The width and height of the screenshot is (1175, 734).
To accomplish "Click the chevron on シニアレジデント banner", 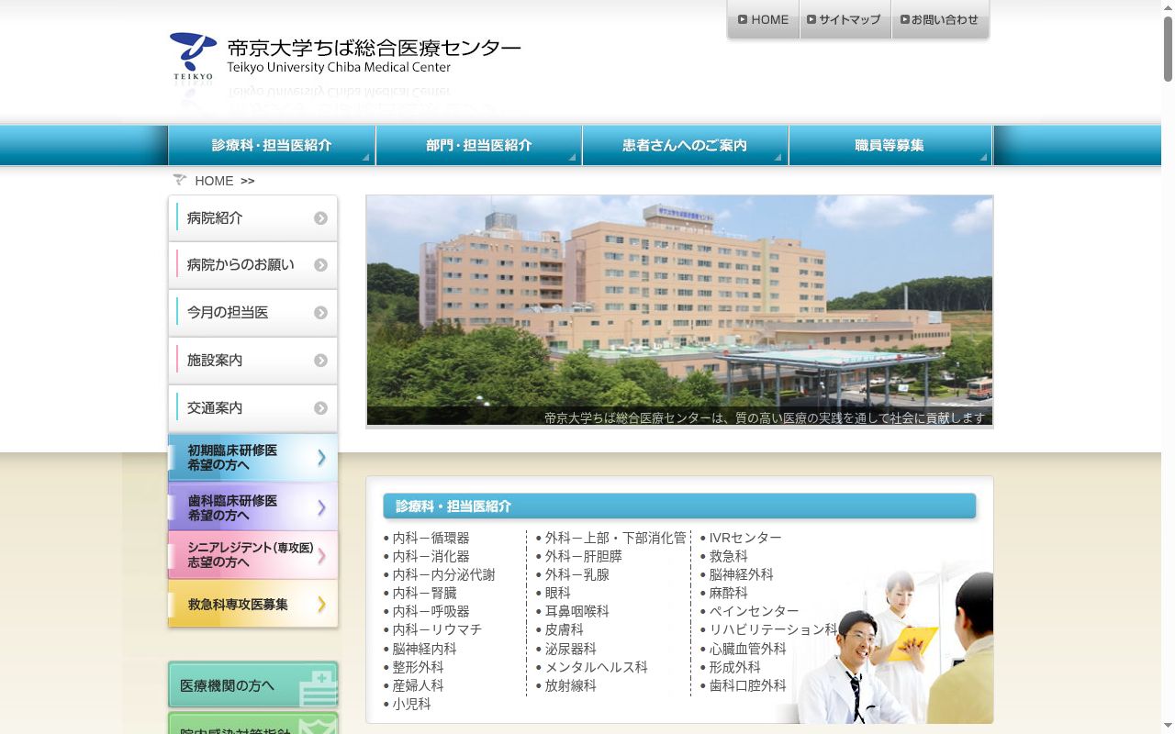I will pyautogui.click(x=321, y=555).
